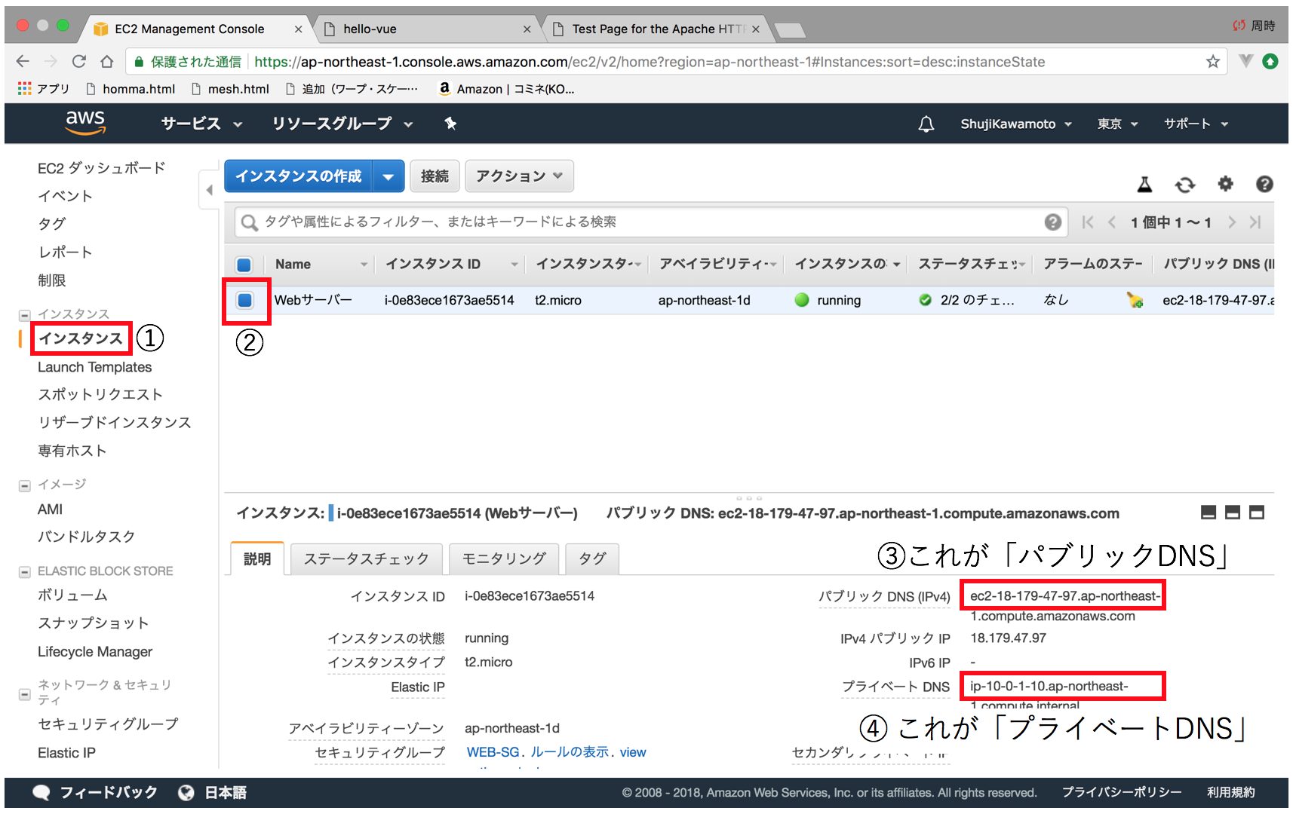Click the alarm creation icon in the Webサーバー row
This screenshot has height=814, width=1293.
point(1135,300)
